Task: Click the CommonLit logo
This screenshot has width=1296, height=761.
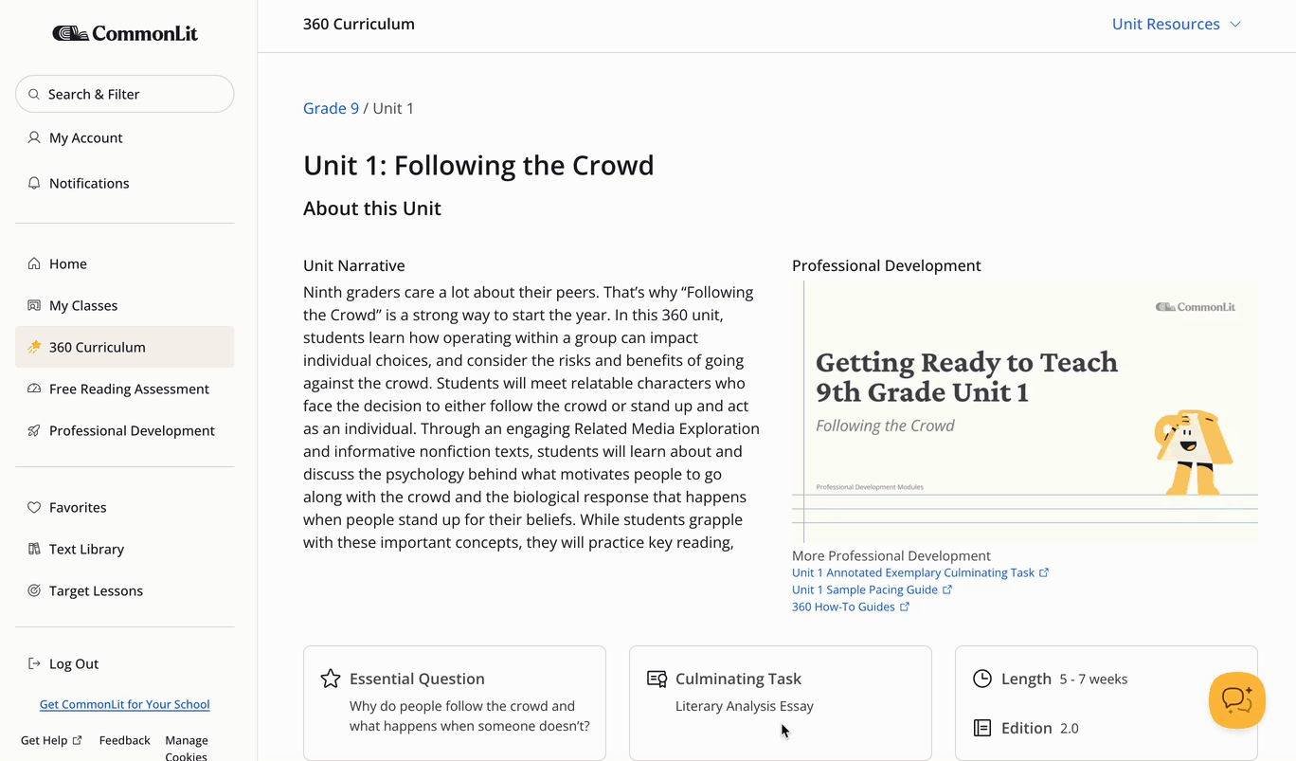Action: 125,33
